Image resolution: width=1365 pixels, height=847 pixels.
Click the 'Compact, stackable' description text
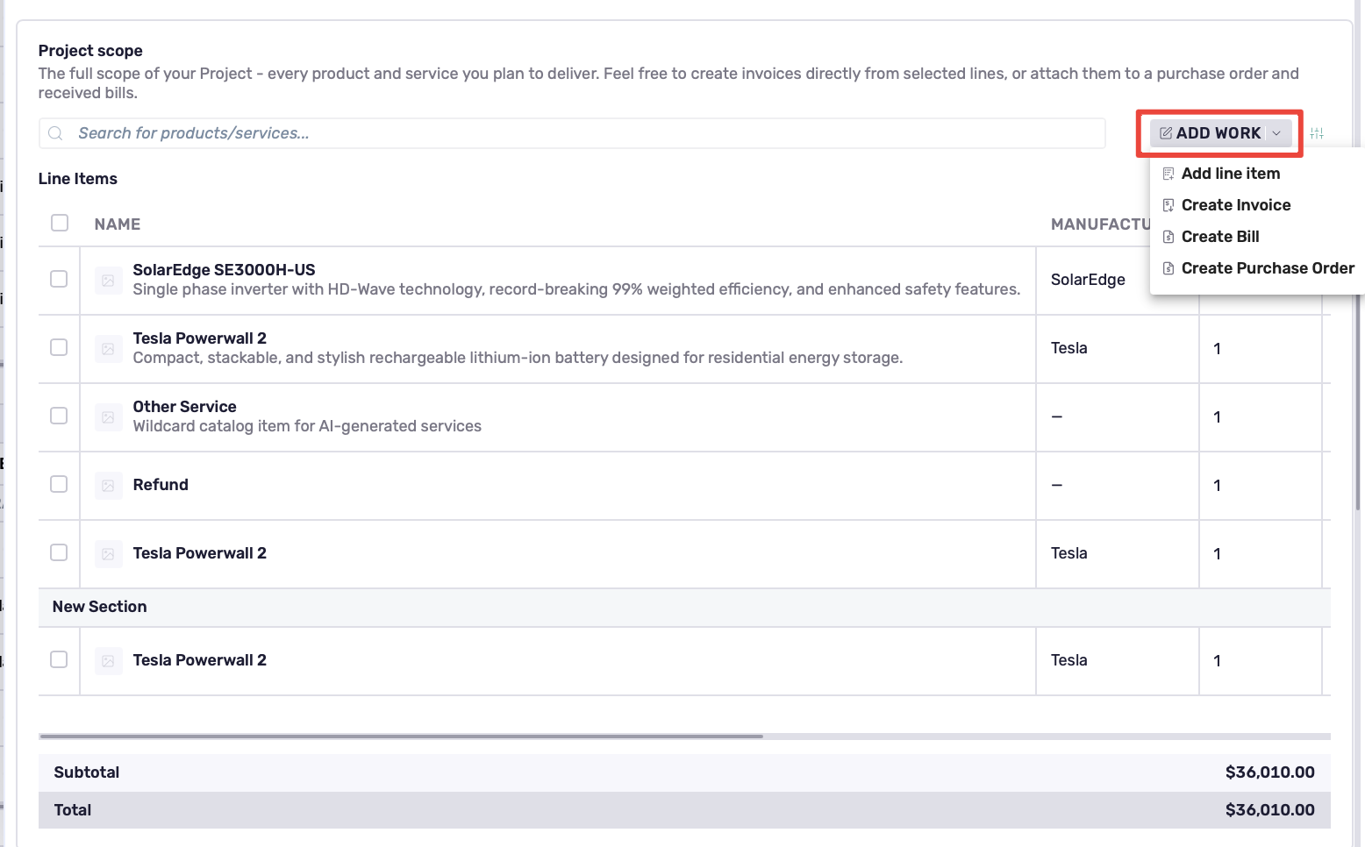pyautogui.click(x=518, y=358)
